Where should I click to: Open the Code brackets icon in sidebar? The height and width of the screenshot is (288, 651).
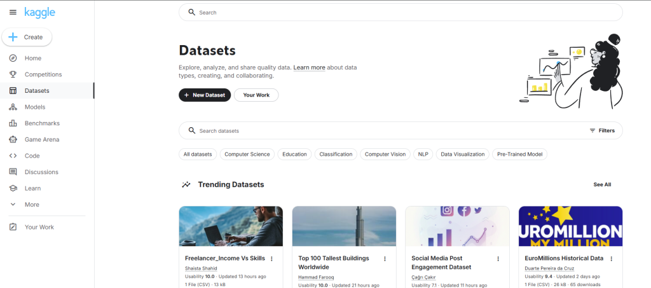point(13,156)
